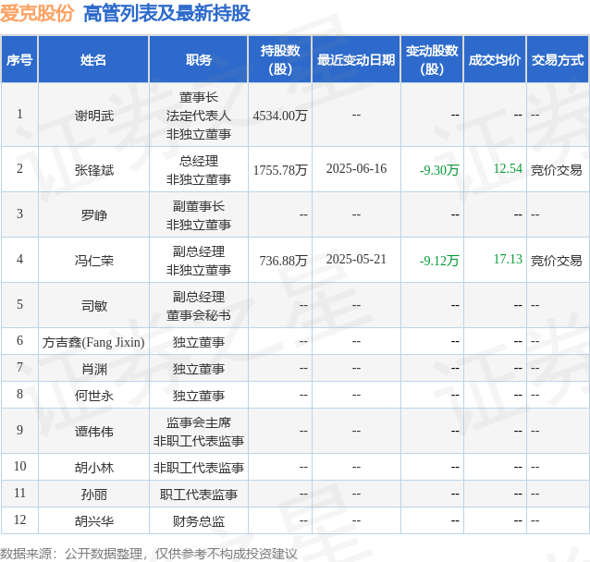Click 副总经理 in 冯仁荣's position cell
This screenshot has width=590, height=562.
pos(199,251)
